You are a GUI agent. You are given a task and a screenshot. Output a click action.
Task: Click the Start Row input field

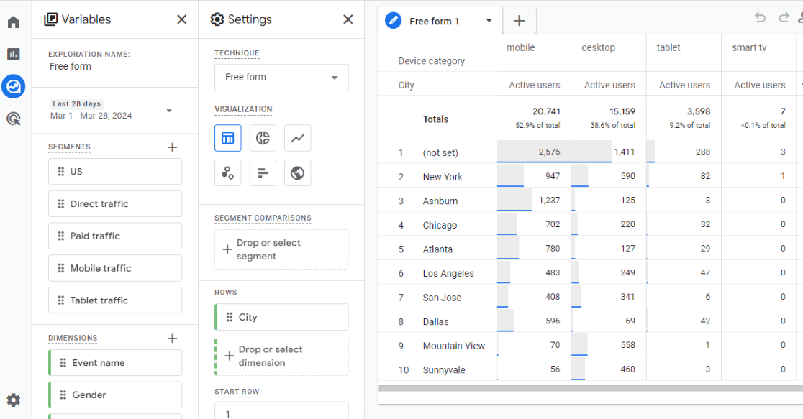point(281,412)
